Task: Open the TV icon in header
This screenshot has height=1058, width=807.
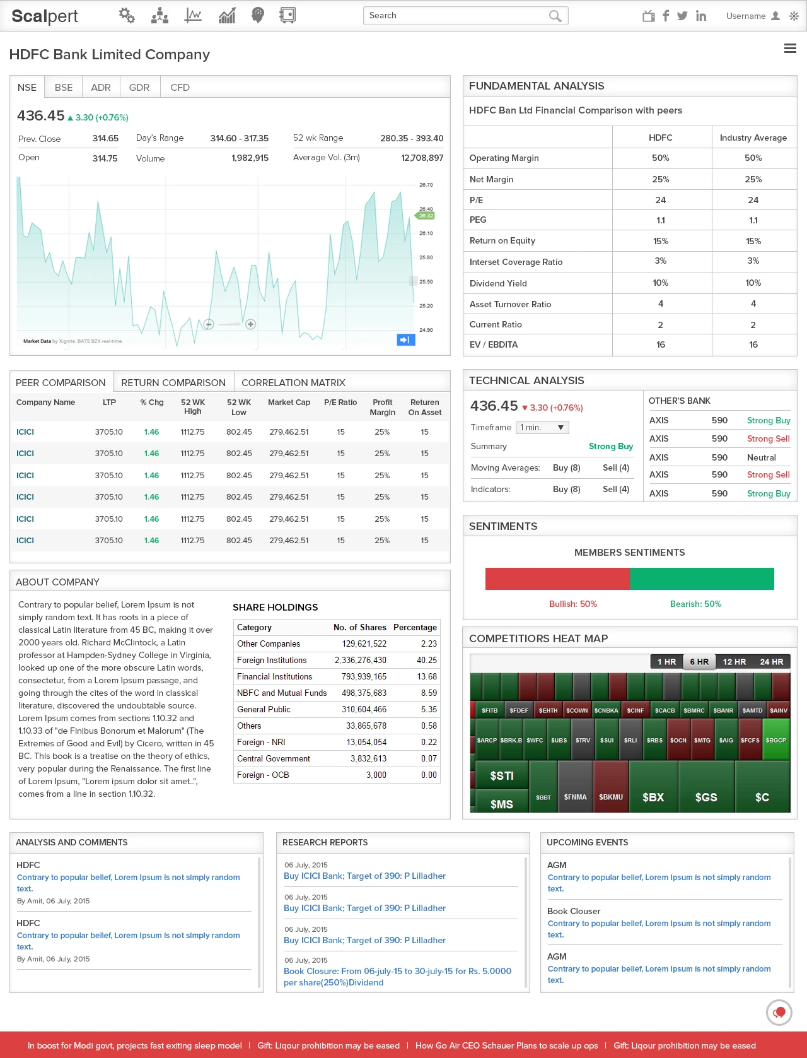Action: [648, 16]
